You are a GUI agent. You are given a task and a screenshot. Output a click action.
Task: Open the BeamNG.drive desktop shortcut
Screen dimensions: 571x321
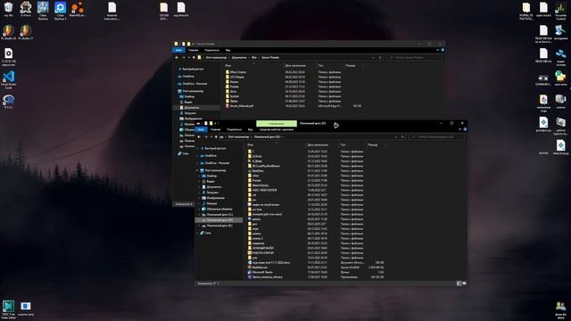tap(78, 10)
